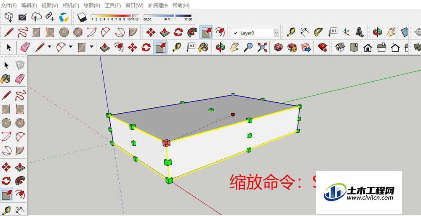Select the Eraser tool in the left palette
This screenshot has width=421, height=216.
click(20, 79)
